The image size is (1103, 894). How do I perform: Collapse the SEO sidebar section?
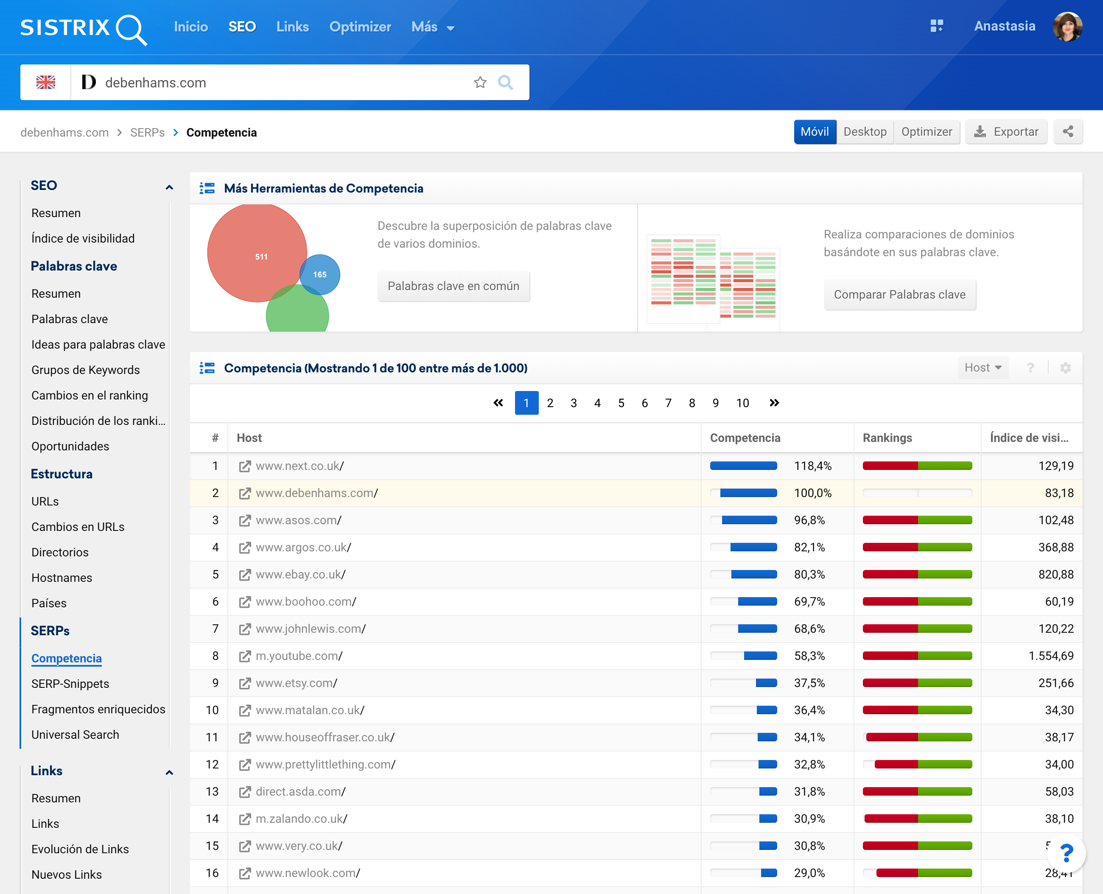[x=169, y=187]
